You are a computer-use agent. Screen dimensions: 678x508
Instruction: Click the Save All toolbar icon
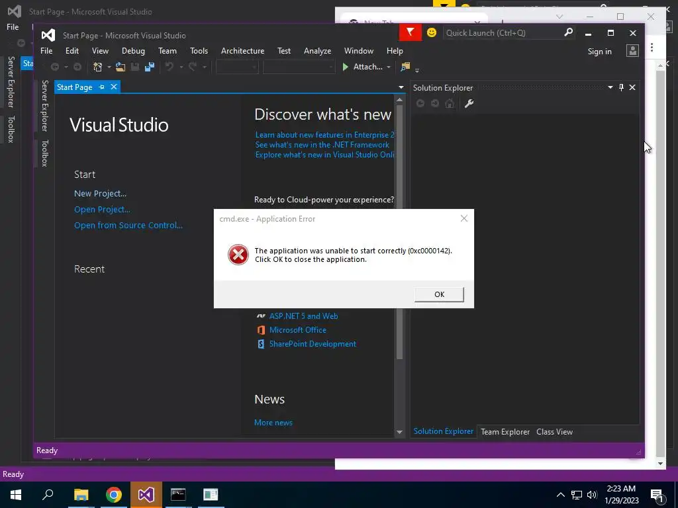click(x=150, y=67)
